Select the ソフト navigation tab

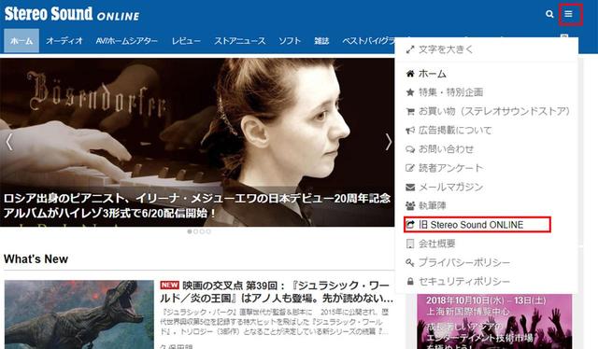pyautogui.click(x=290, y=40)
